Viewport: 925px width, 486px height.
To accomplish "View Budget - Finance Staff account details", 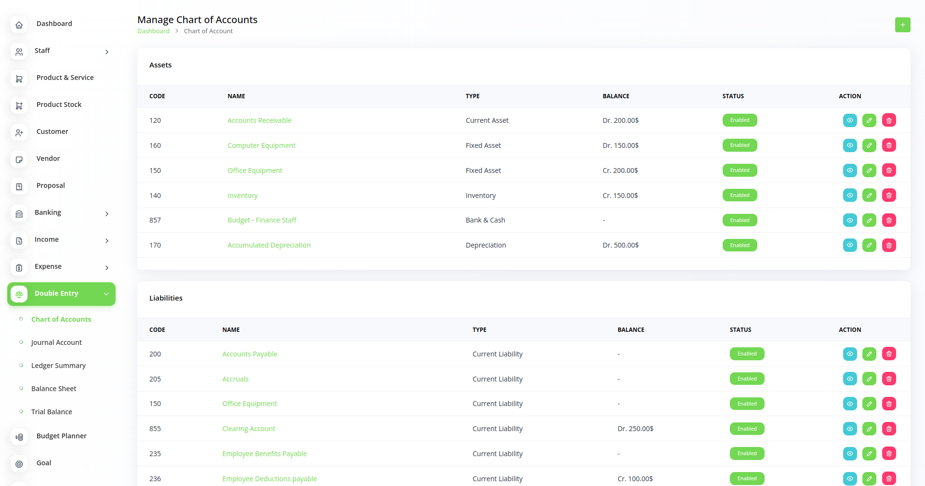I will pos(850,220).
